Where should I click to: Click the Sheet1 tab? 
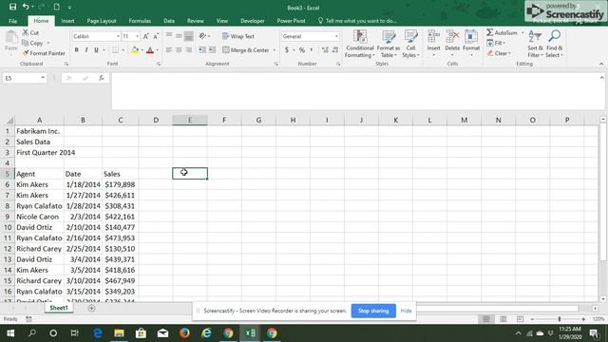59,308
